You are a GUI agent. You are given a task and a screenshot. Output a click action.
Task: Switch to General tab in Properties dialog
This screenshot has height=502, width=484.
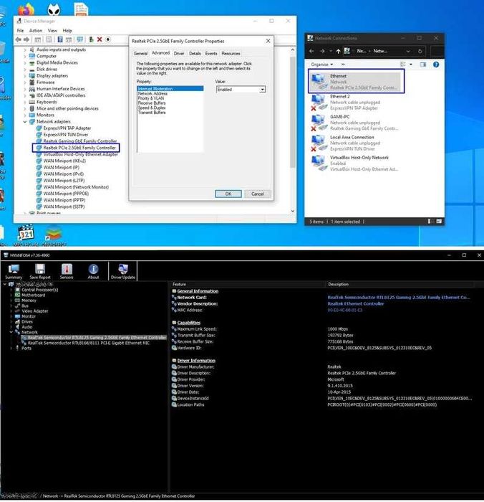[x=140, y=54]
